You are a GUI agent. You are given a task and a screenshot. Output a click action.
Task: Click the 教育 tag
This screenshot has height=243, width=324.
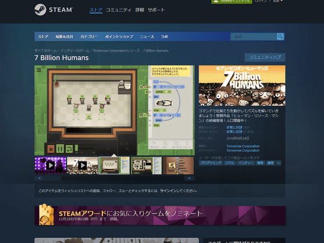[x=260, y=163]
